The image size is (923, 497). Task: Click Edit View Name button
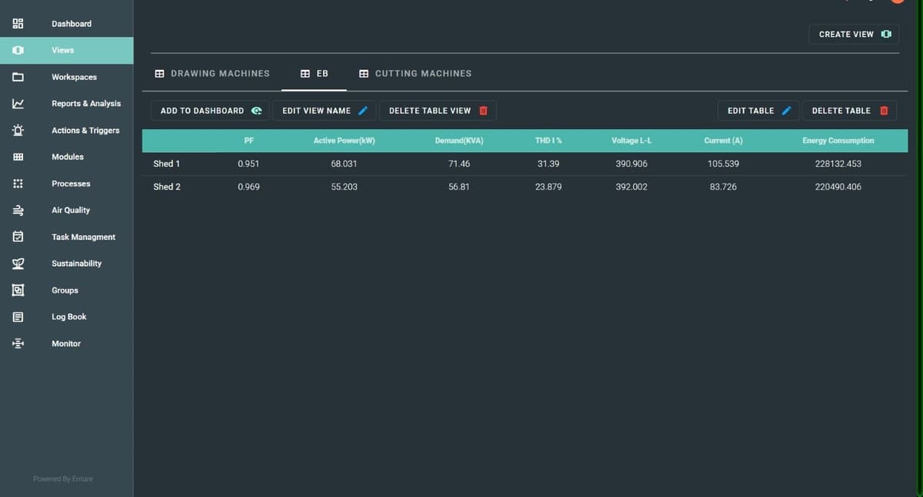[x=324, y=111]
